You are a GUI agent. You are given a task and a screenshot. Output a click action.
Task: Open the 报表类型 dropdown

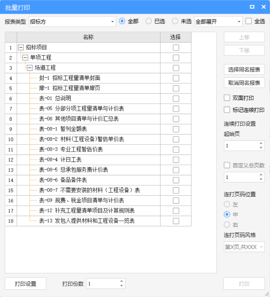coord(112,22)
